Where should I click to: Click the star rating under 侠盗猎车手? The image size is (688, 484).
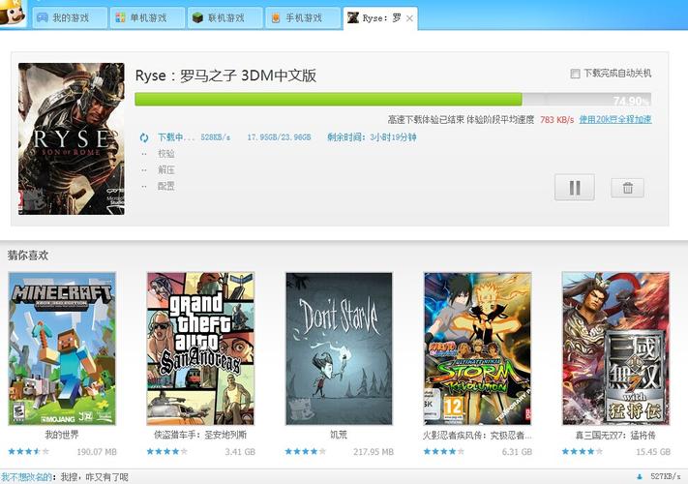(x=167, y=451)
